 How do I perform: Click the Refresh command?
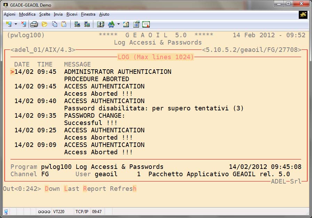tap(123, 189)
